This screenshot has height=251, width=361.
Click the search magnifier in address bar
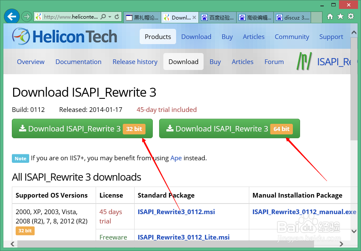coord(103,17)
